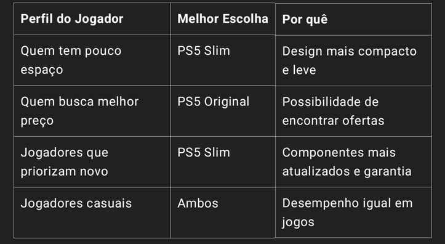Select the 'Design mais compacto e leve' cell
The height and width of the screenshot is (244, 445).
[353, 60]
